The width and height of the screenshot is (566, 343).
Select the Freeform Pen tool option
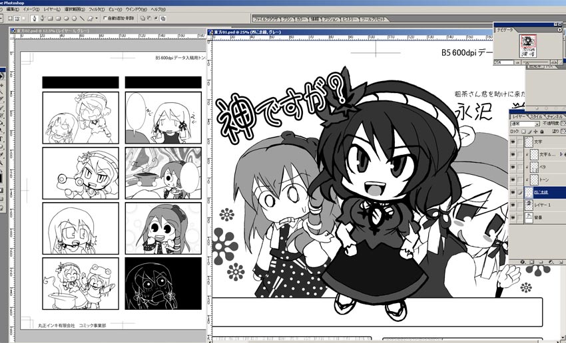43,18
